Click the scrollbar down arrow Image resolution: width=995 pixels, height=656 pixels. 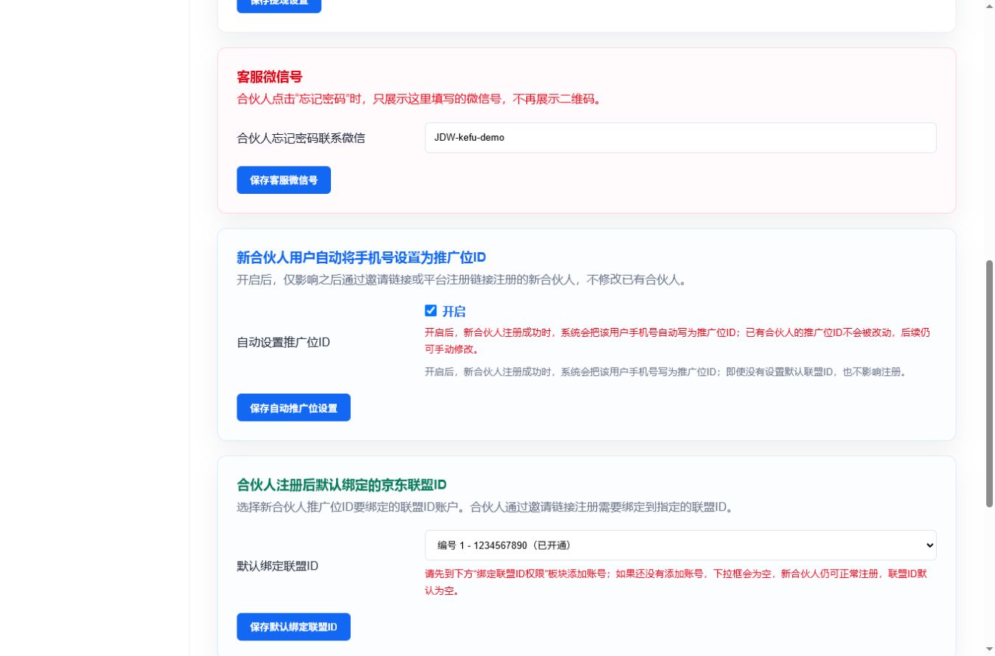(x=989, y=650)
